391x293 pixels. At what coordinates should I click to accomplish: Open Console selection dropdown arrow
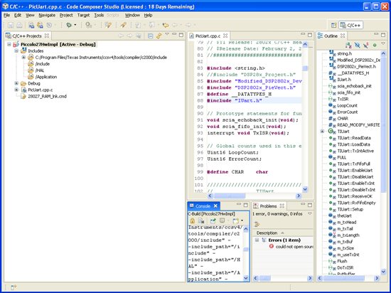click(242, 220)
